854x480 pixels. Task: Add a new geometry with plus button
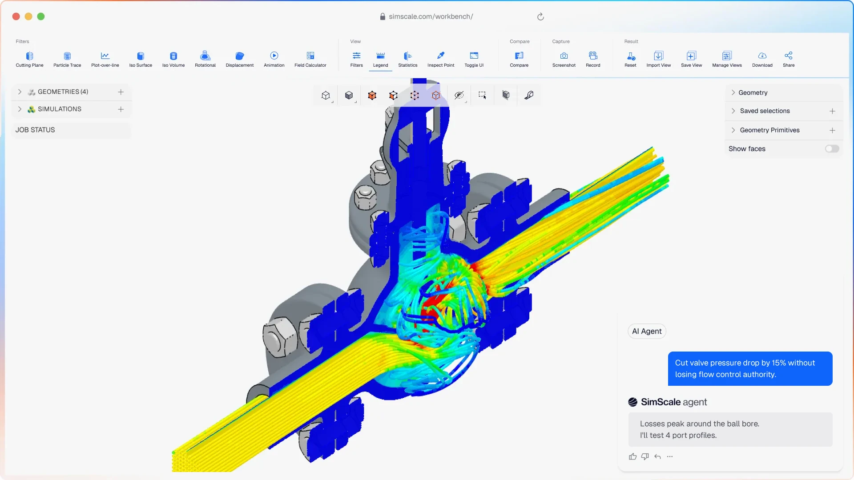121,92
